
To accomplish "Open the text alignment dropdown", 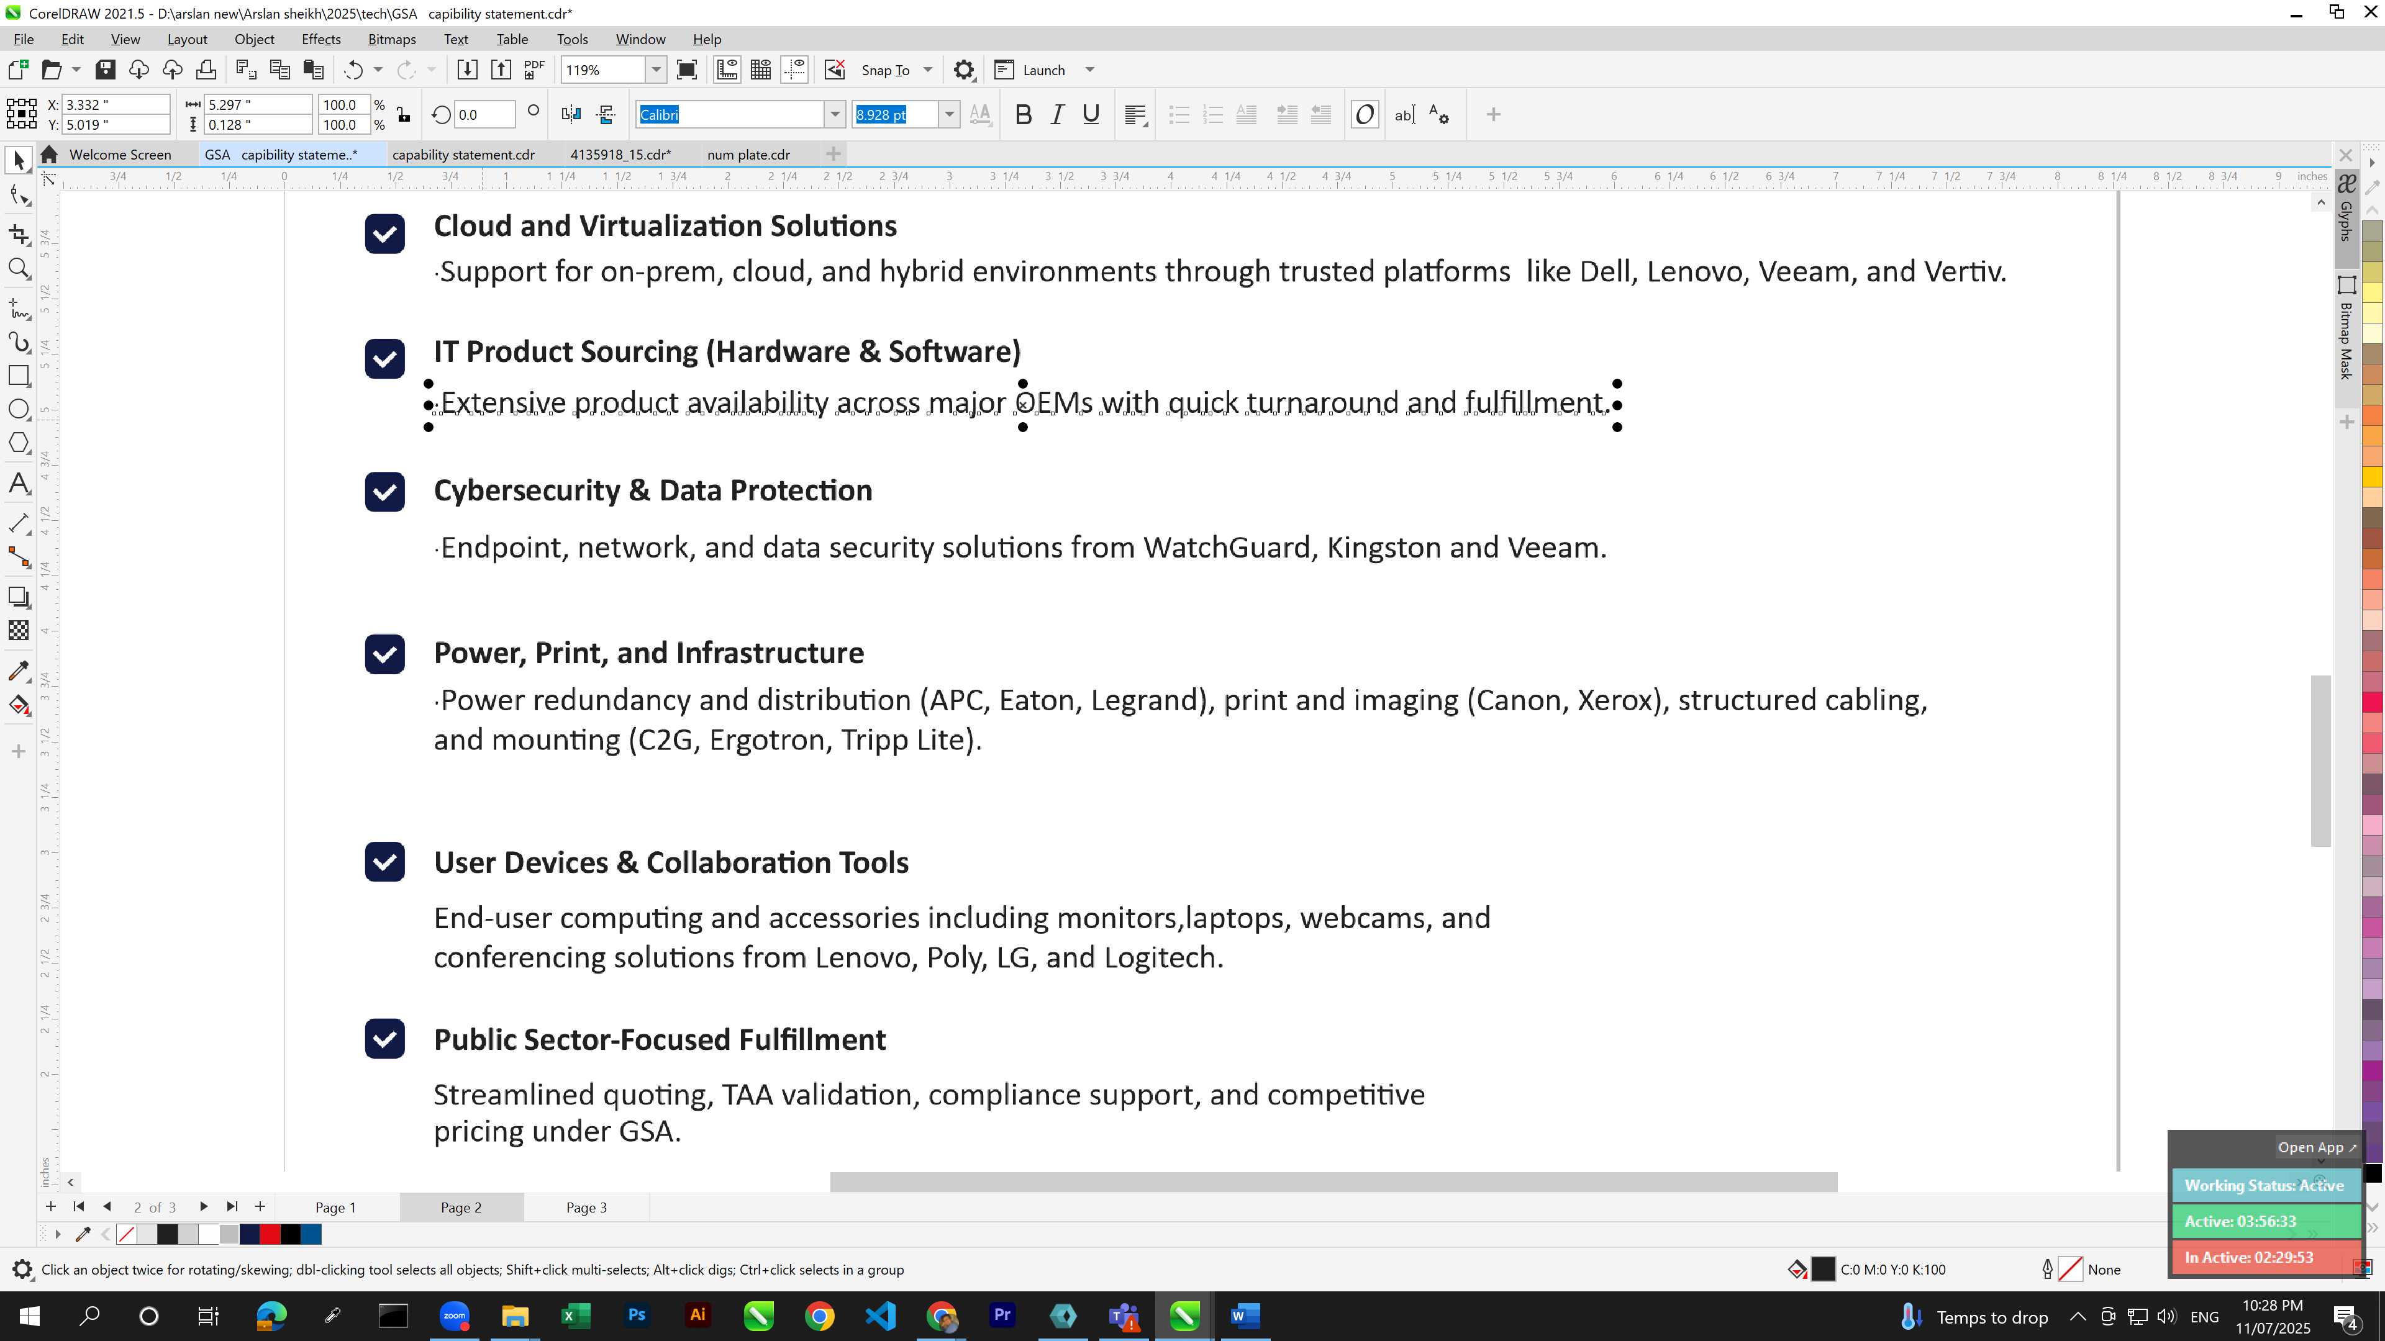I will [1136, 115].
